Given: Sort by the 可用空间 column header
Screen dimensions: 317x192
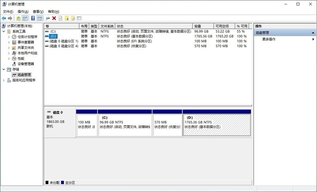Looking at the screenshot, I should coord(224,26).
